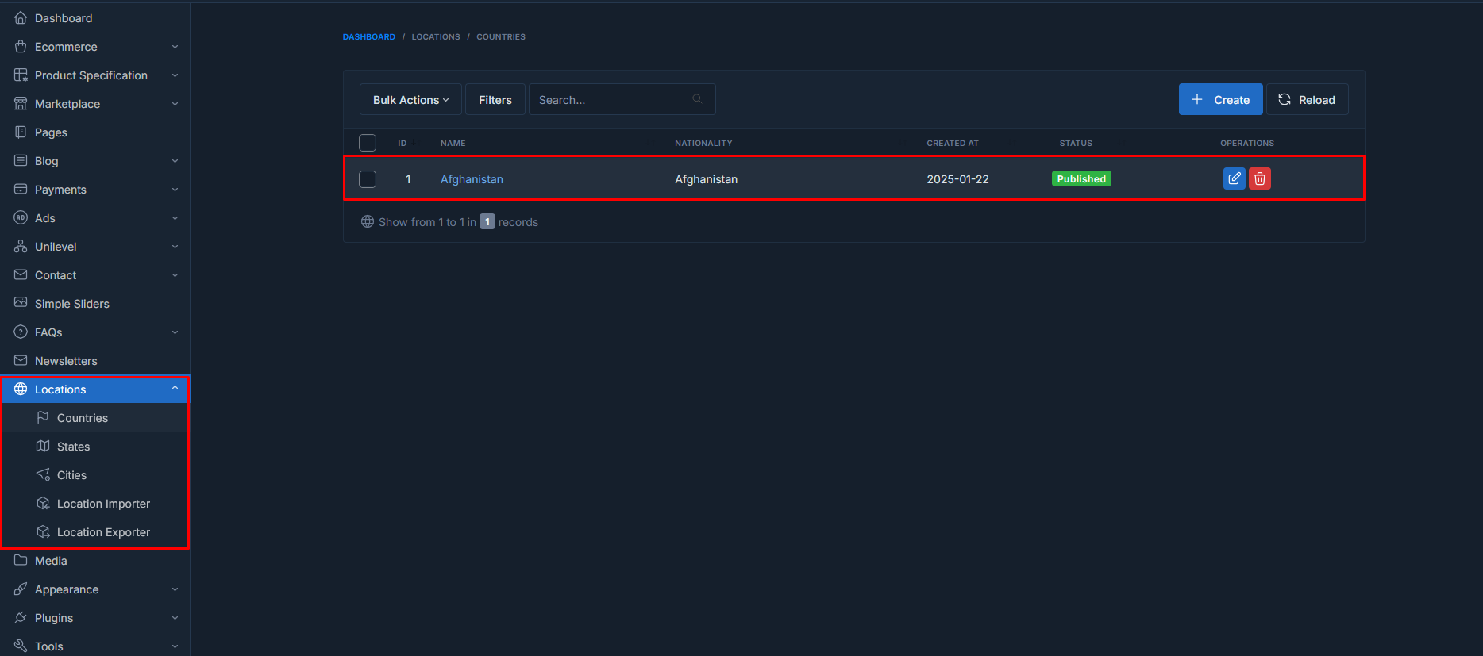Click the Newsletters envelope icon

(x=21, y=360)
